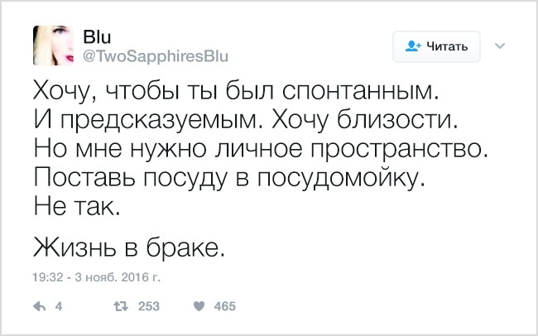The image size is (538, 336).
Task: Like the tweet with the heart icon
Action: click(x=199, y=305)
